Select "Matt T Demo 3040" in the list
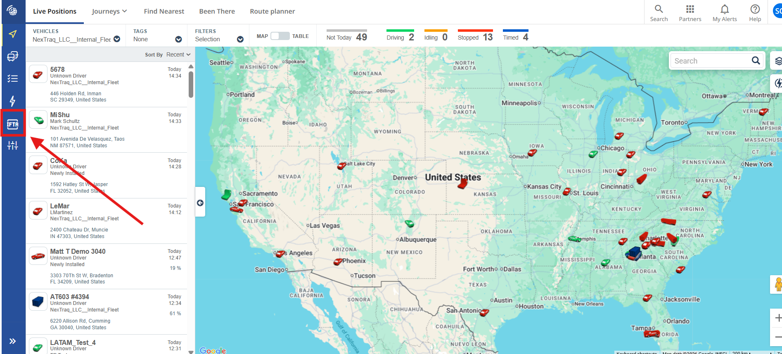The image size is (782, 354). [x=78, y=251]
